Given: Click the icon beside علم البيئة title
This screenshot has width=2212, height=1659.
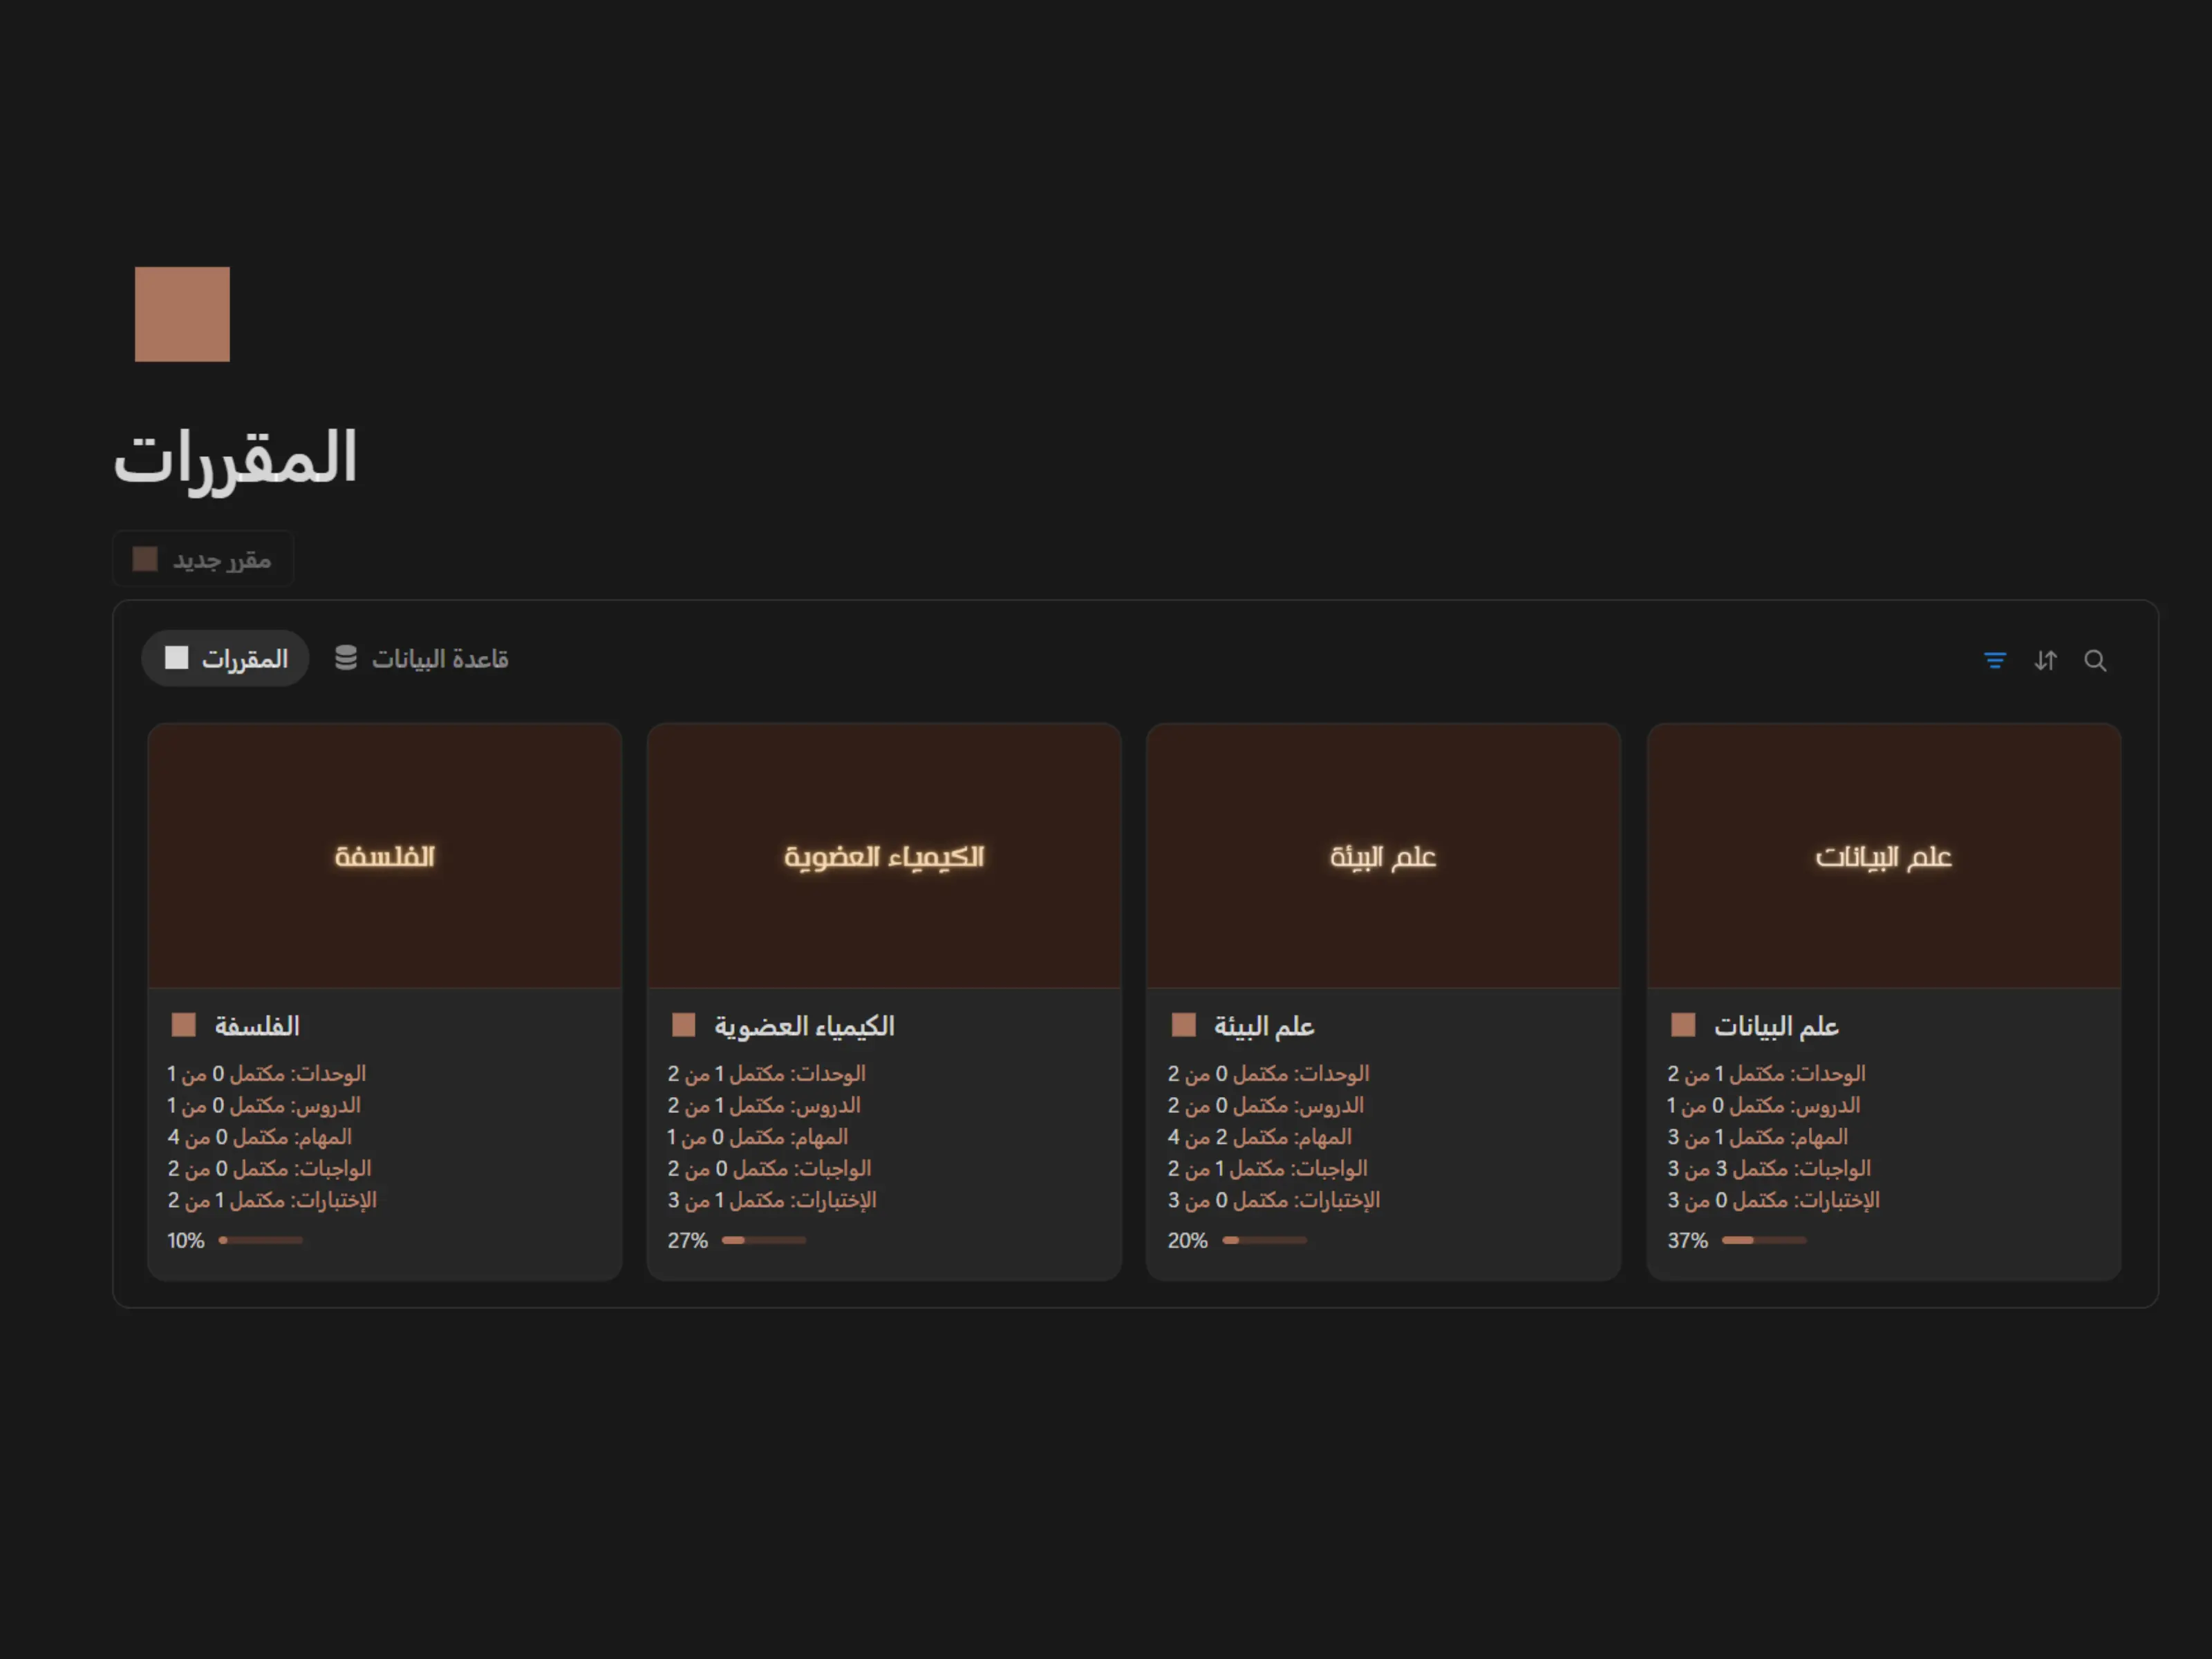Looking at the screenshot, I should 1184,1025.
